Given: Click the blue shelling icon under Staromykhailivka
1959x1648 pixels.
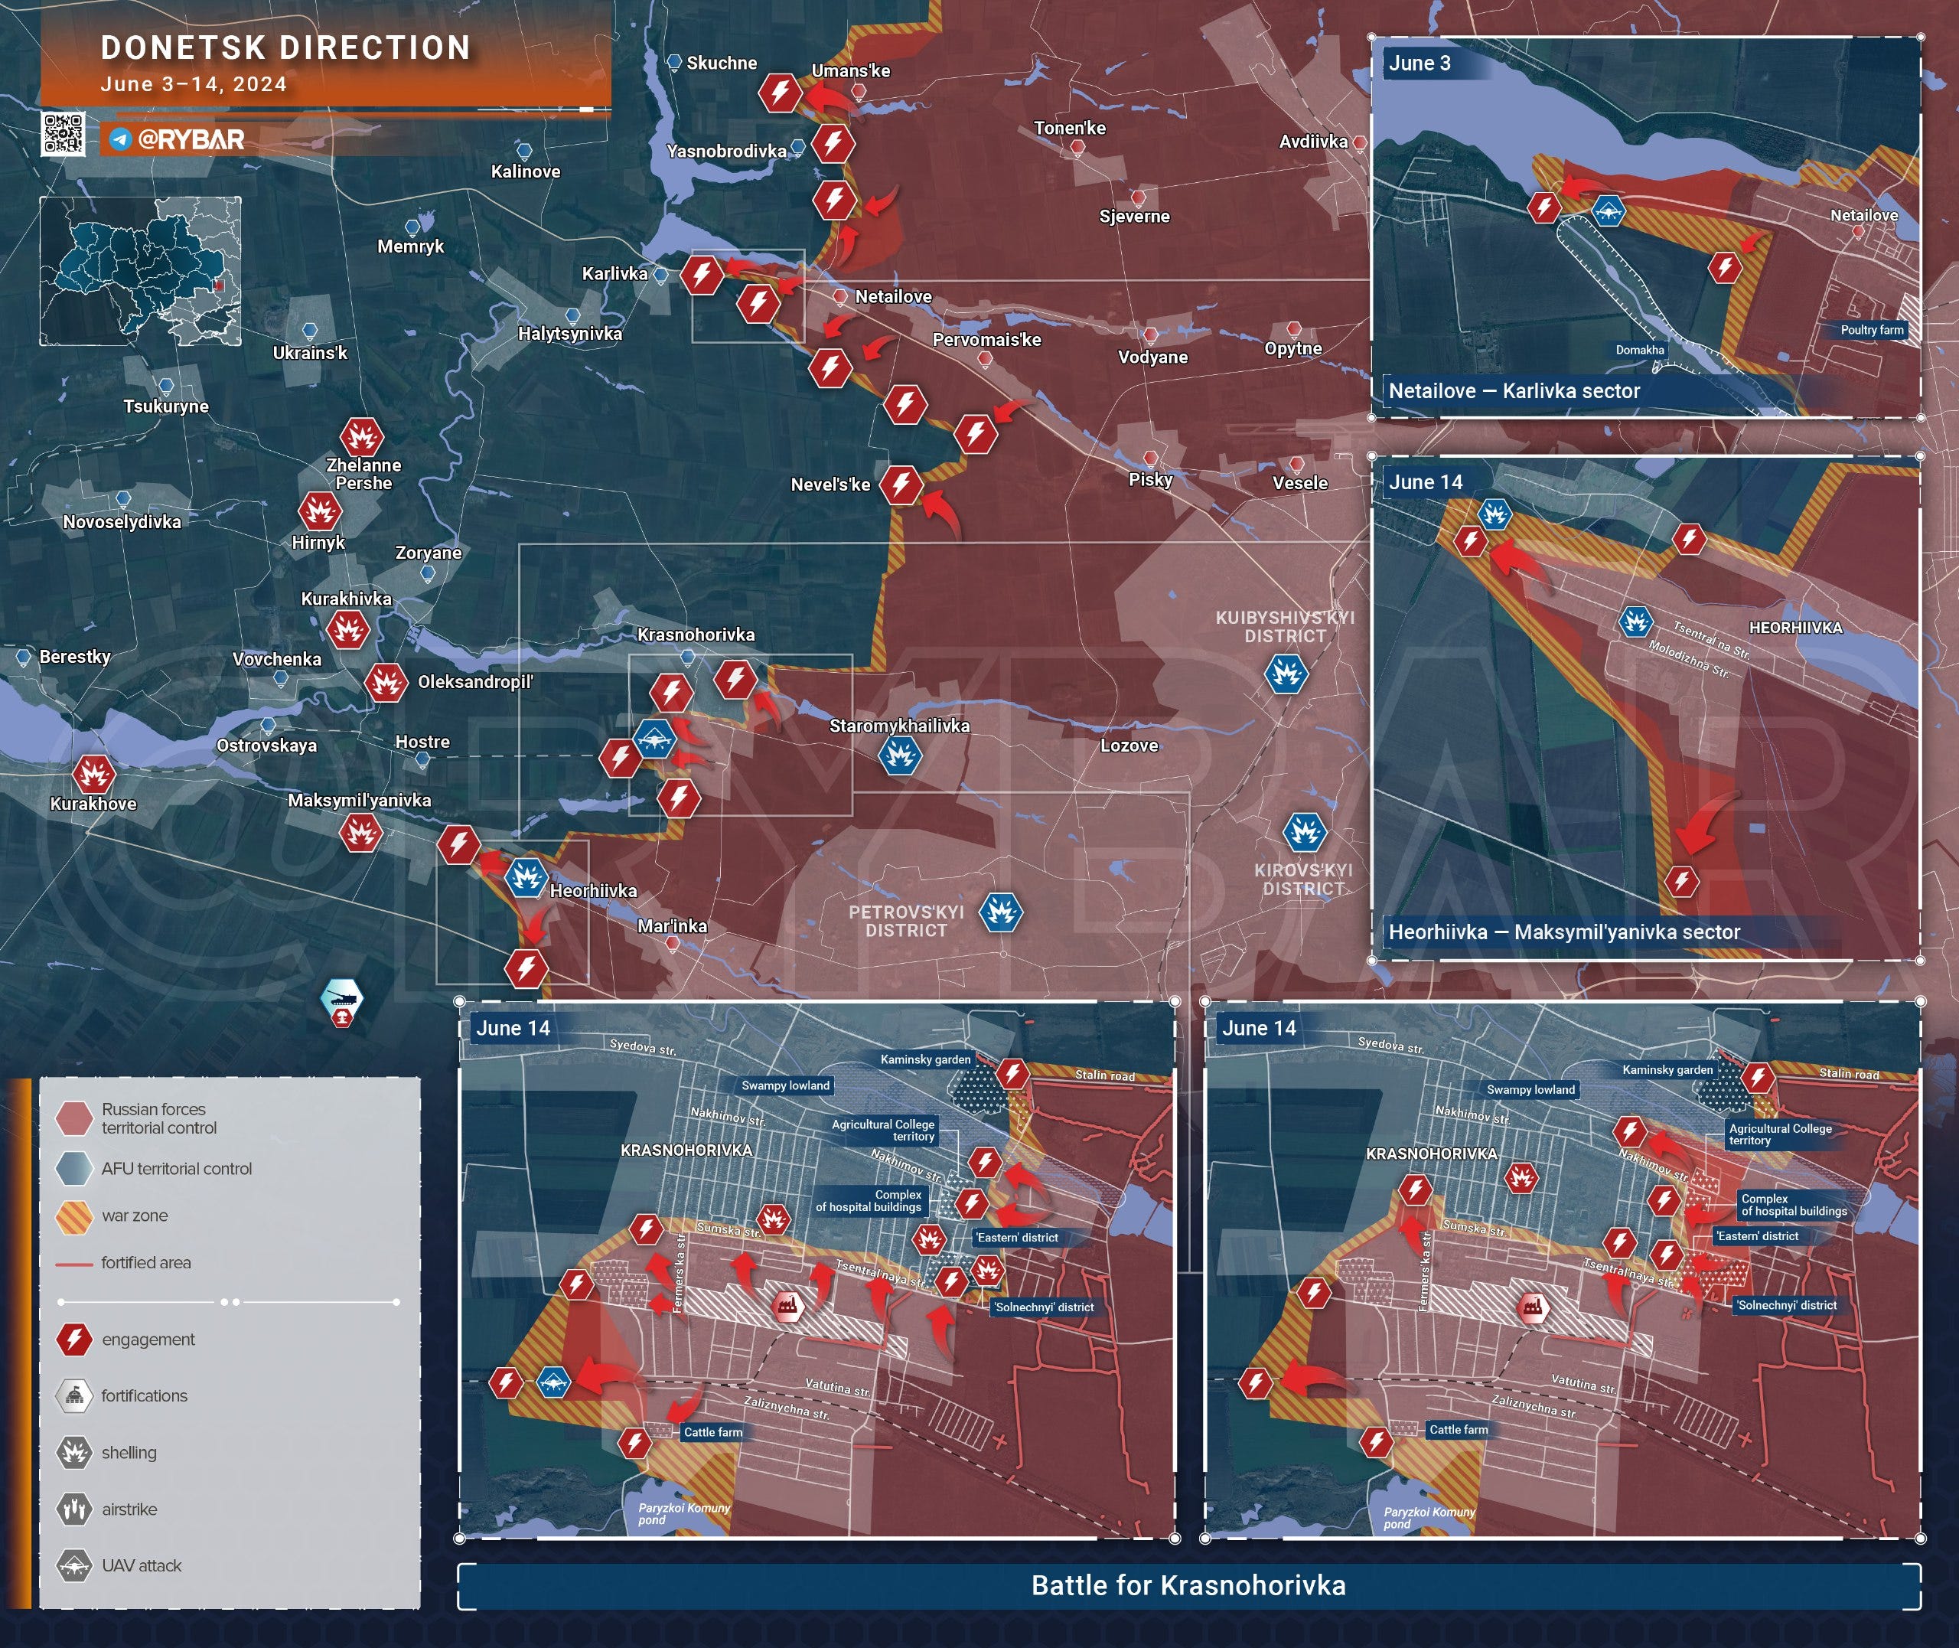Looking at the screenshot, I should coord(900,755).
